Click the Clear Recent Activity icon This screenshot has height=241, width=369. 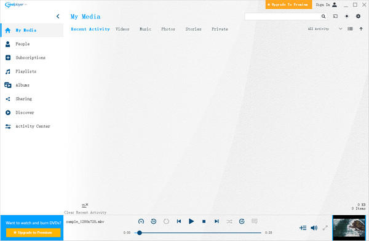tap(85, 205)
